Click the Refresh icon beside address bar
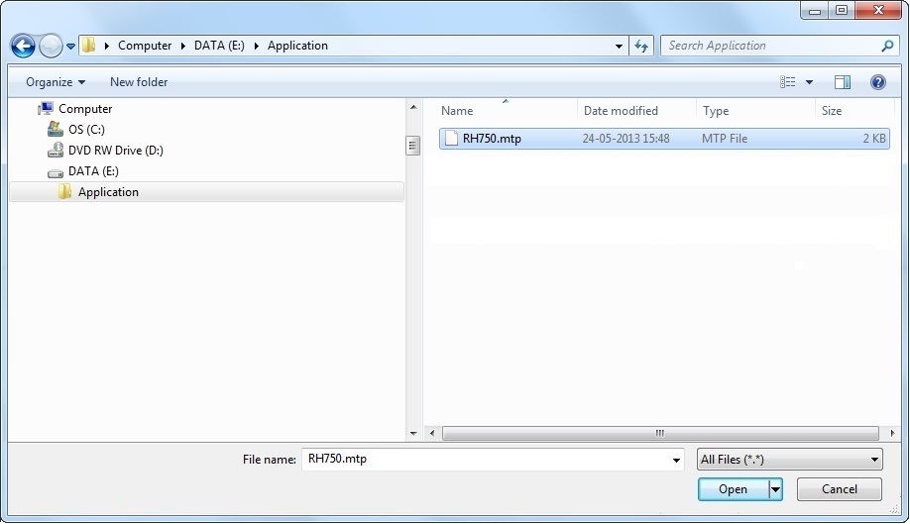 point(641,46)
